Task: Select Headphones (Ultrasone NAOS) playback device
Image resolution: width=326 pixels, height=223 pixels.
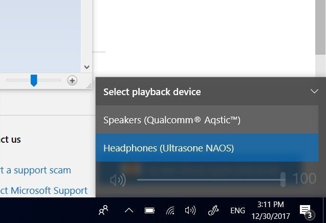Action: coord(207,148)
